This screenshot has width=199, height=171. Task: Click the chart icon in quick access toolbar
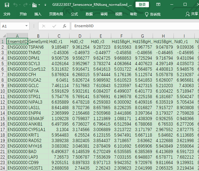coord(34,5)
